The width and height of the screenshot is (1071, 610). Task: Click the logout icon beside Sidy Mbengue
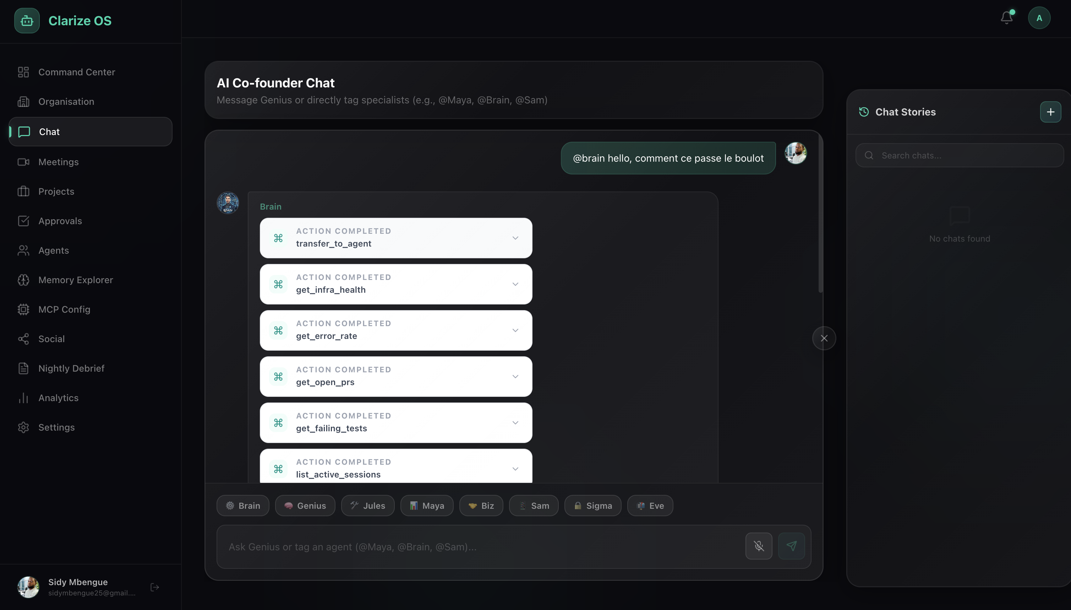click(x=154, y=587)
